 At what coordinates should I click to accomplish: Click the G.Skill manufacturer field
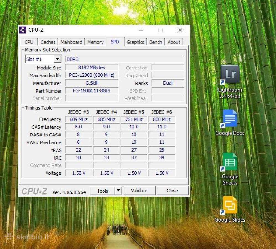[92, 83]
